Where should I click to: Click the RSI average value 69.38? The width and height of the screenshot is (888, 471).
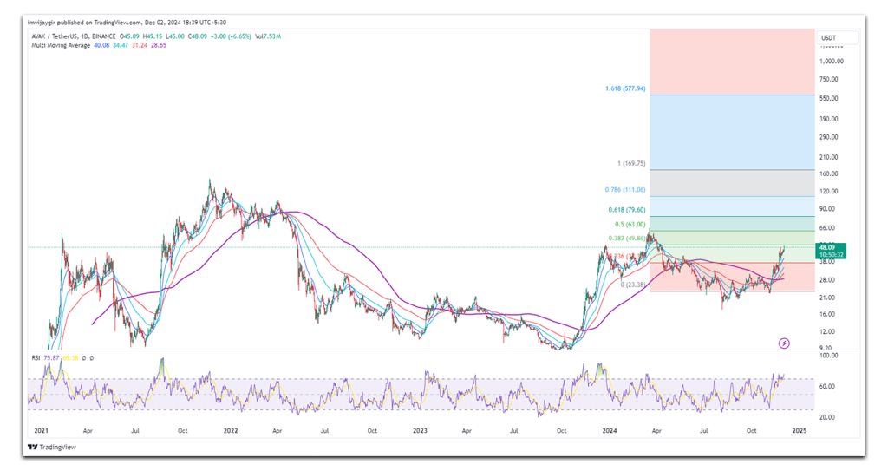tap(70, 358)
